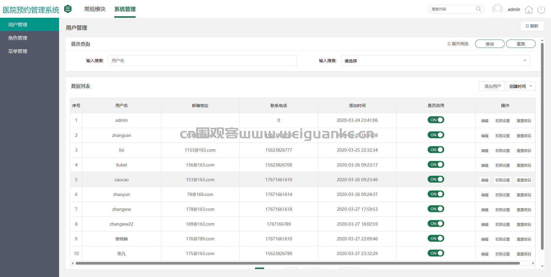Click the green menu collapse icon by the logo

(x=68, y=9)
